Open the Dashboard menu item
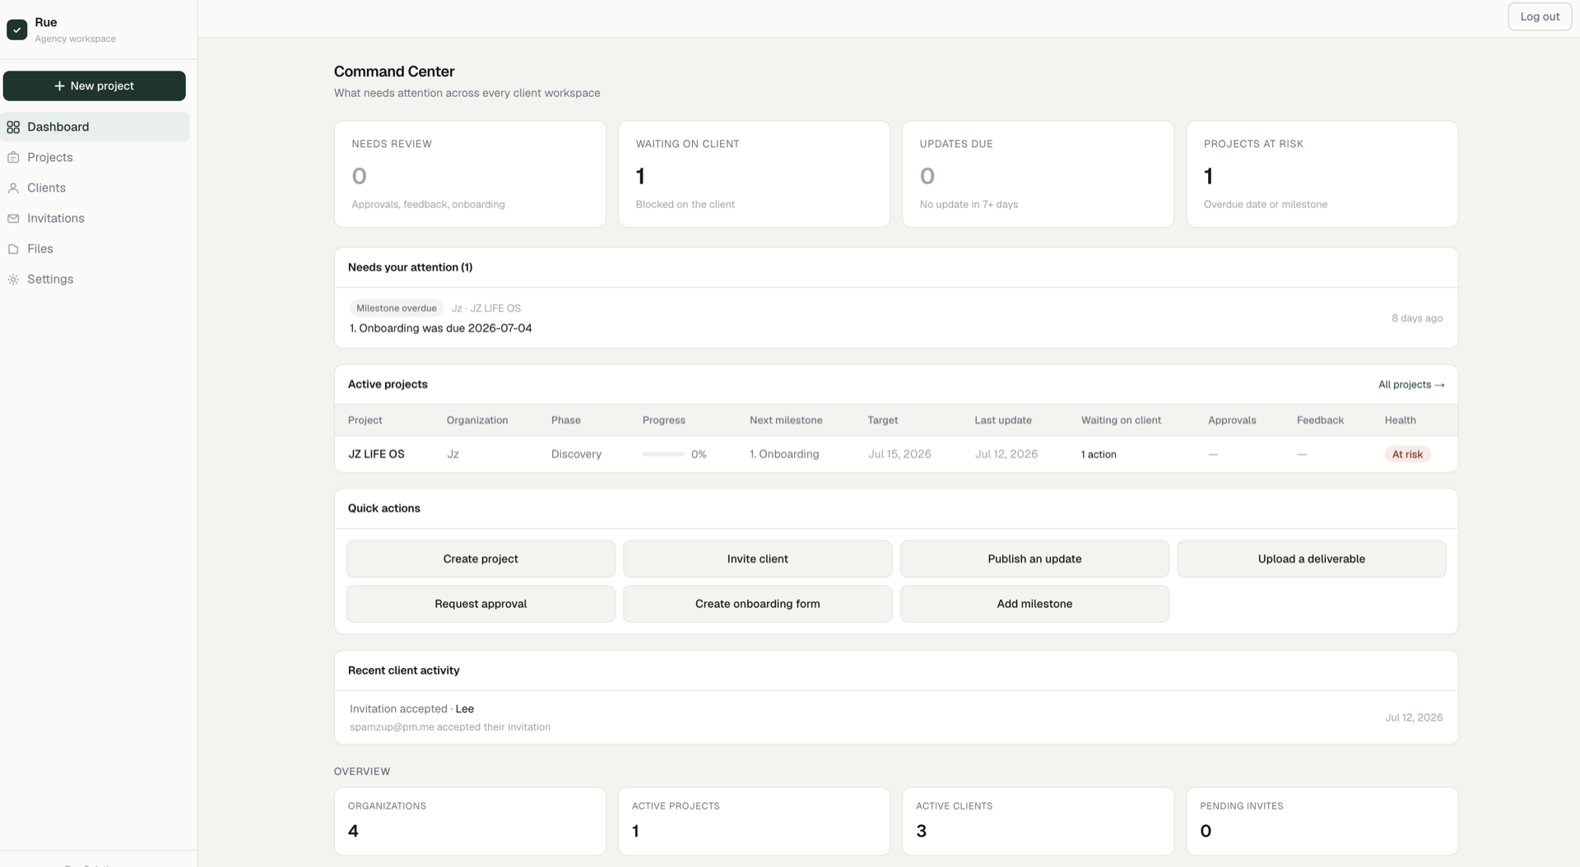1580x867 pixels. pyautogui.click(x=95, y=127)
